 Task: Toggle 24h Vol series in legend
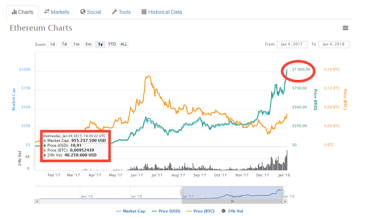pyautogui.click(x=232, y=211)
